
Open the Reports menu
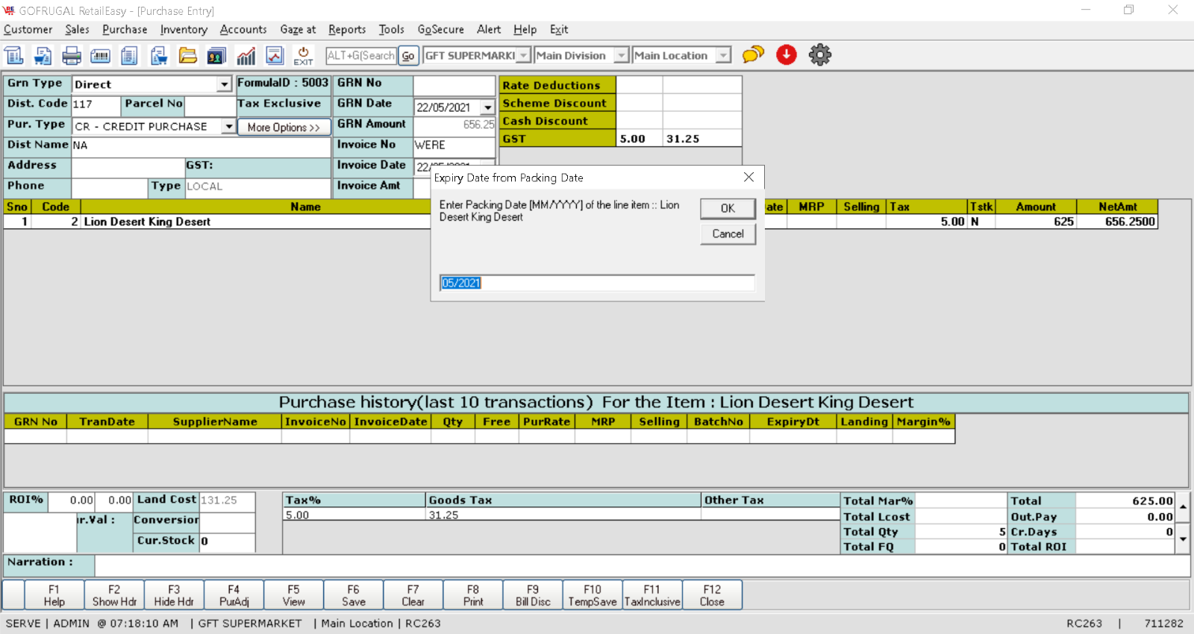pyautogui.click(x=347, y=30)
